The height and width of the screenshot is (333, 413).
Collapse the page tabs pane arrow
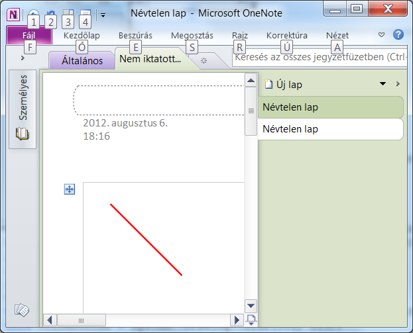coord(398,84)
